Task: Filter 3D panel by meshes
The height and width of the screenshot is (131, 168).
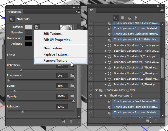Action: coord(122,18)
